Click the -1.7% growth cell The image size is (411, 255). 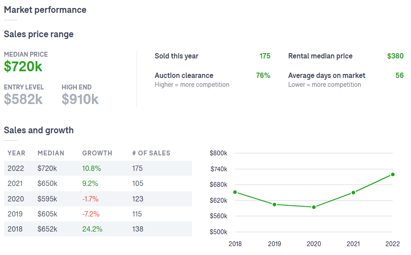tap(90, 199)
